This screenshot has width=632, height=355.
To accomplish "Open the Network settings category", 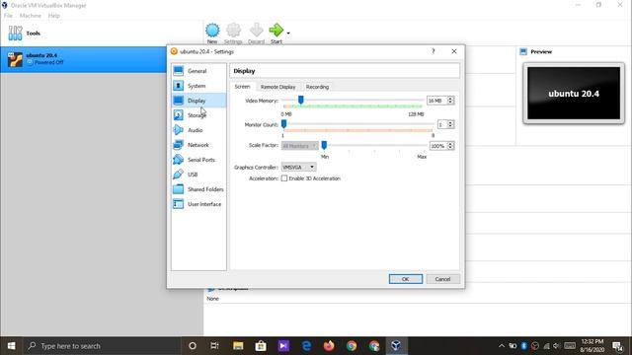I will click(198, 145).
